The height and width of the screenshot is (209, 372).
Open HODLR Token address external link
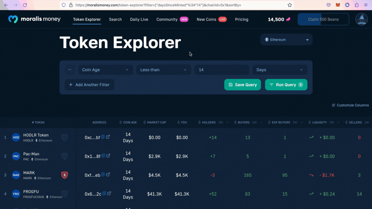(x=108, y=137)
